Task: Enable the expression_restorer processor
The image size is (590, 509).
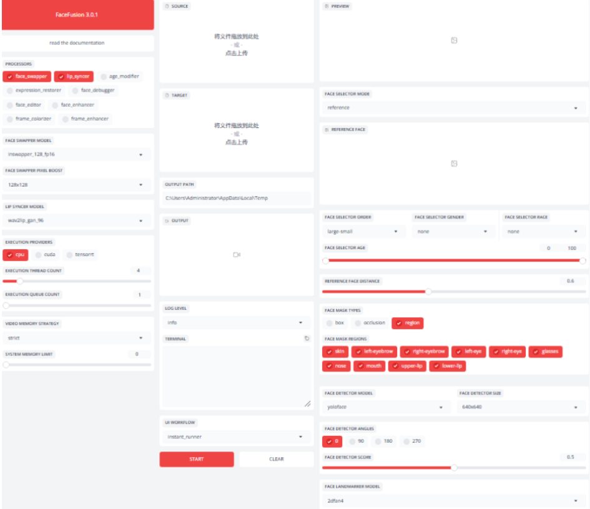Action: click(34, 91)
